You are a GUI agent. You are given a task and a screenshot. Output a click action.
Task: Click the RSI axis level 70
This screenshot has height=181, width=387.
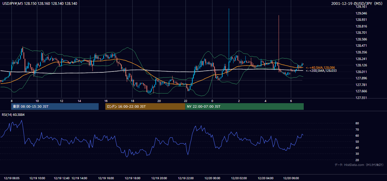357,129
